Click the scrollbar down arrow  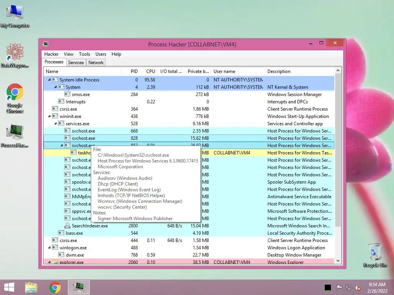[x=338, y=261]
